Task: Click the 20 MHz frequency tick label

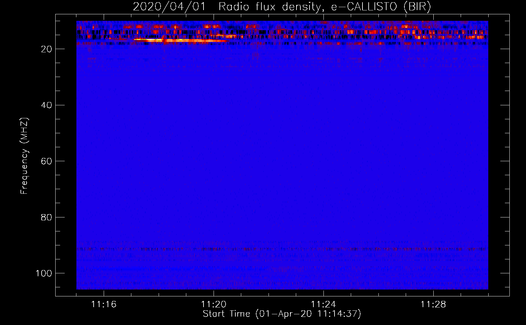Action: coord(46,49)
